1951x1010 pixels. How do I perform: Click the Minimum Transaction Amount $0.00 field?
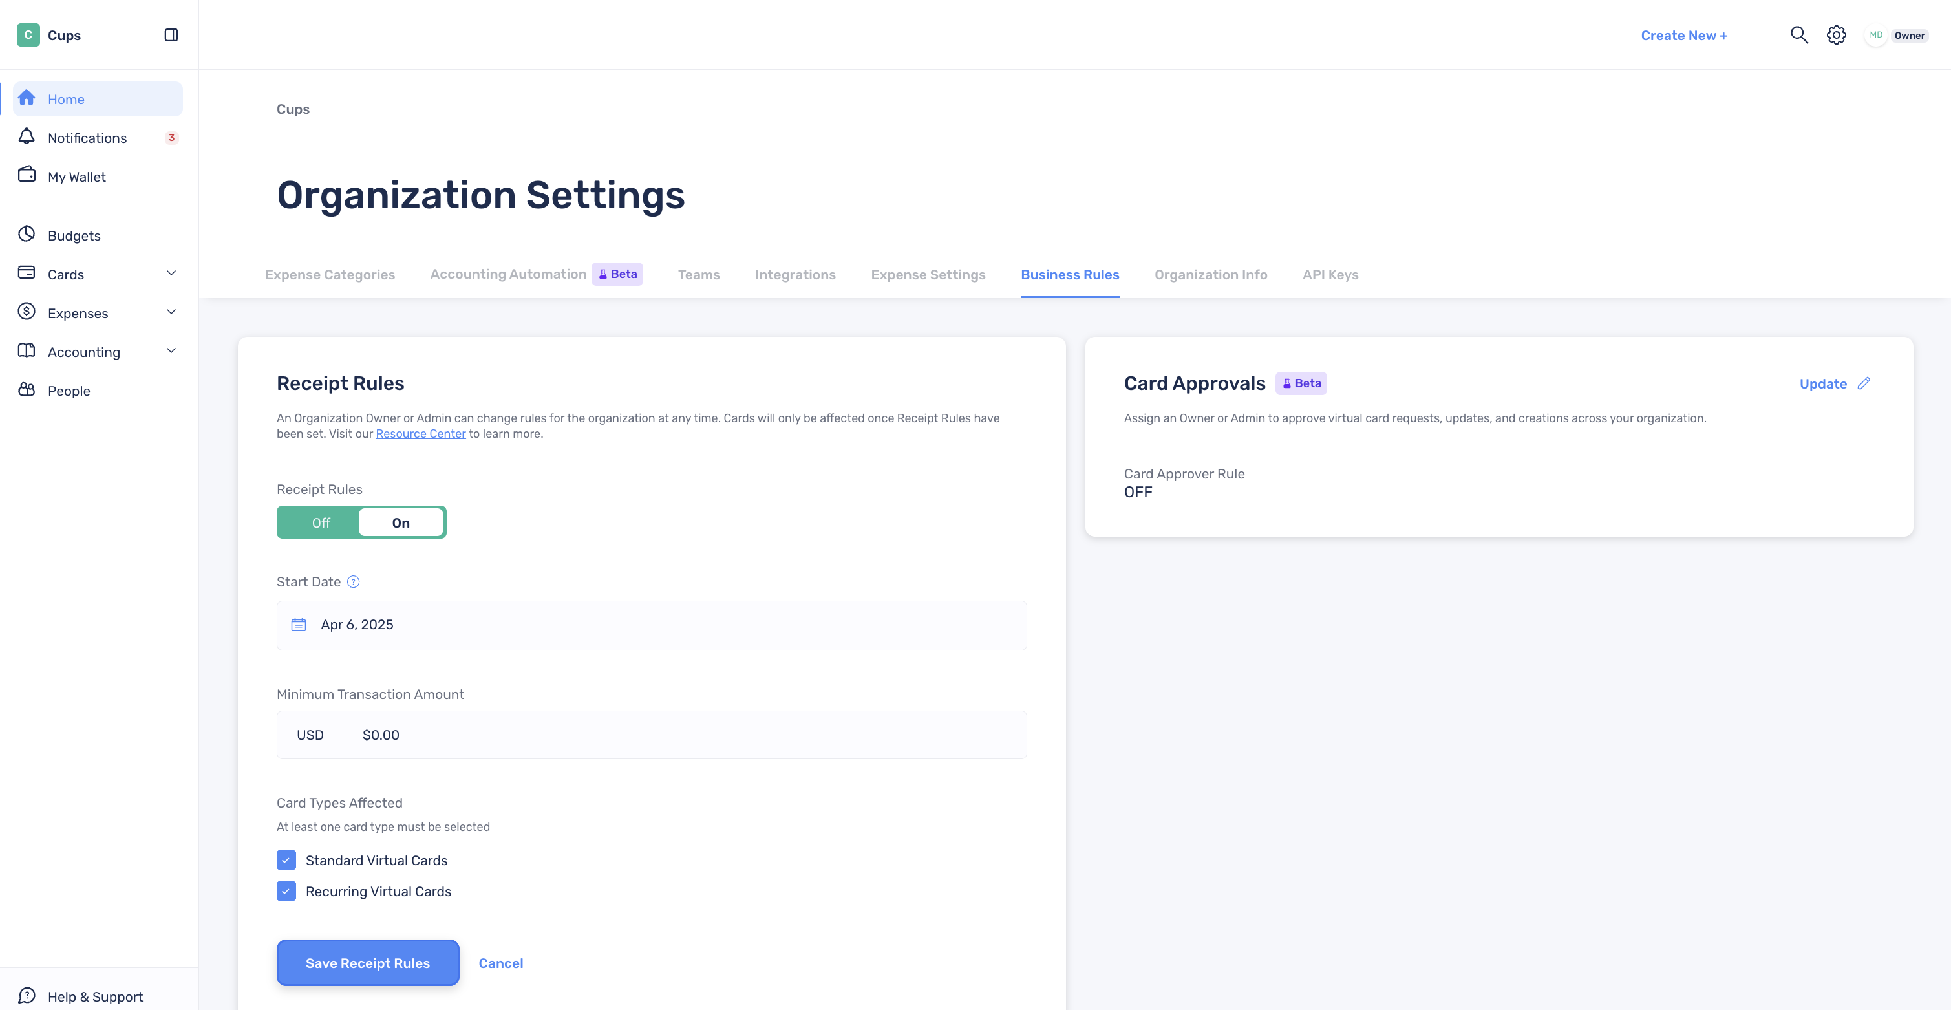click(685, 735)
